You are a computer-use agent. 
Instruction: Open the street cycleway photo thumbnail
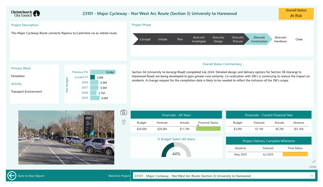click(x=66, y=137)
